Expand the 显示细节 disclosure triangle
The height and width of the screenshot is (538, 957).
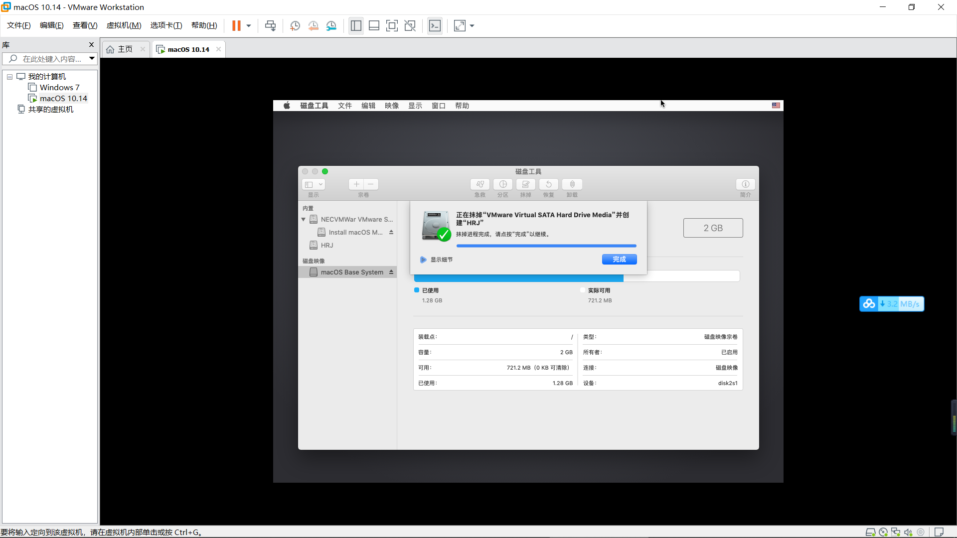[x=423, y=260]
